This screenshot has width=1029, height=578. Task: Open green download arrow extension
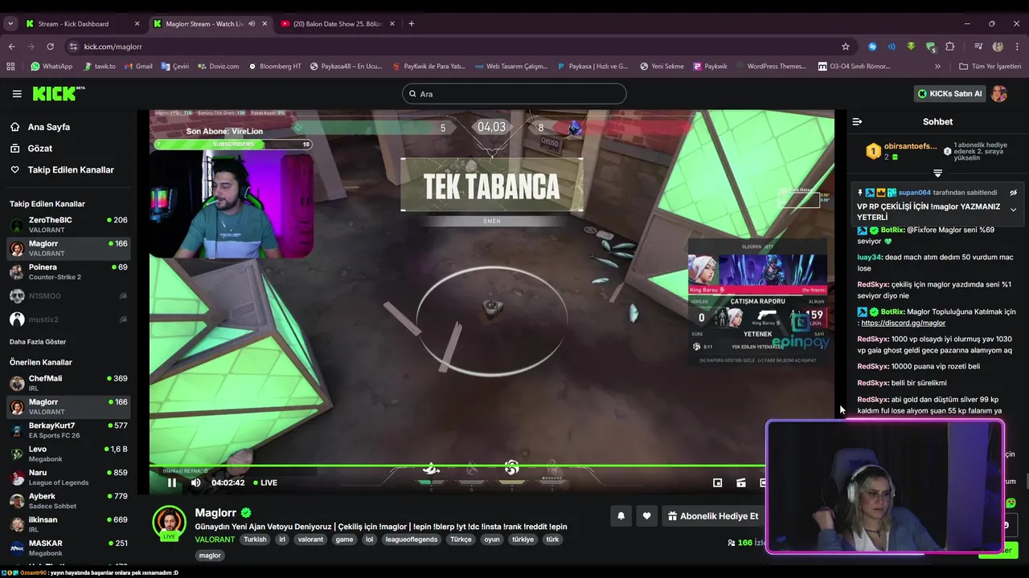click(911, 47)
